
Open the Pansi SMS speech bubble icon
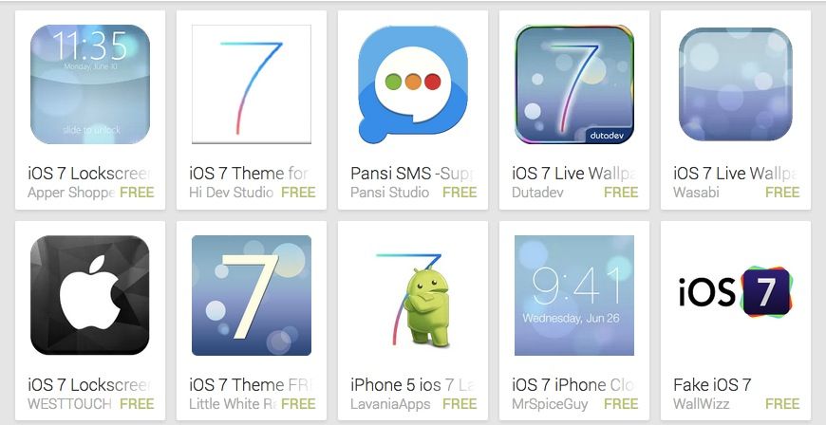pos(413,84)
